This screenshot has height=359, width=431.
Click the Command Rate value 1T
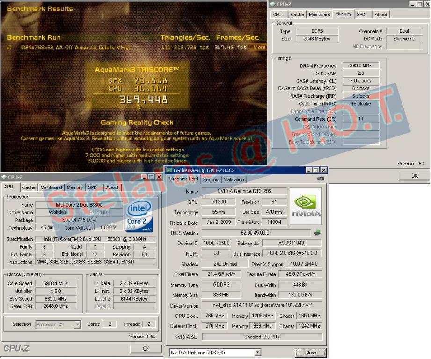(361, 119)
